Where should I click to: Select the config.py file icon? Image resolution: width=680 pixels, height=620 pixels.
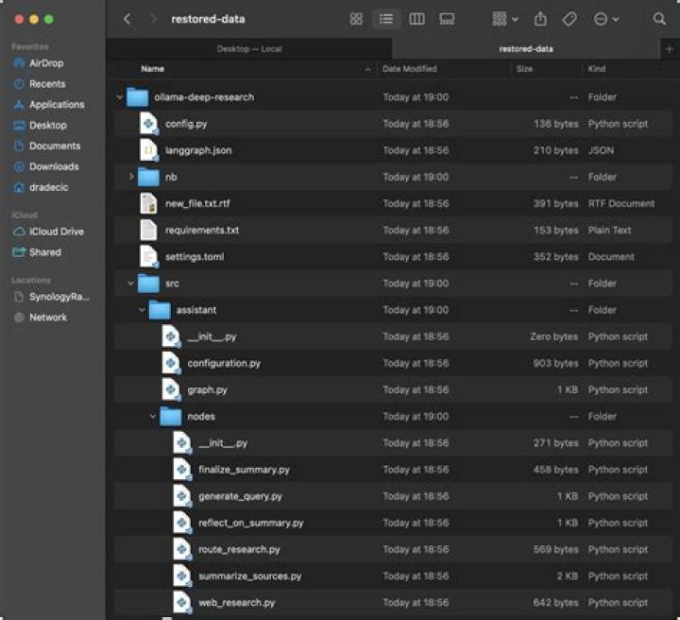coord(149,124)
